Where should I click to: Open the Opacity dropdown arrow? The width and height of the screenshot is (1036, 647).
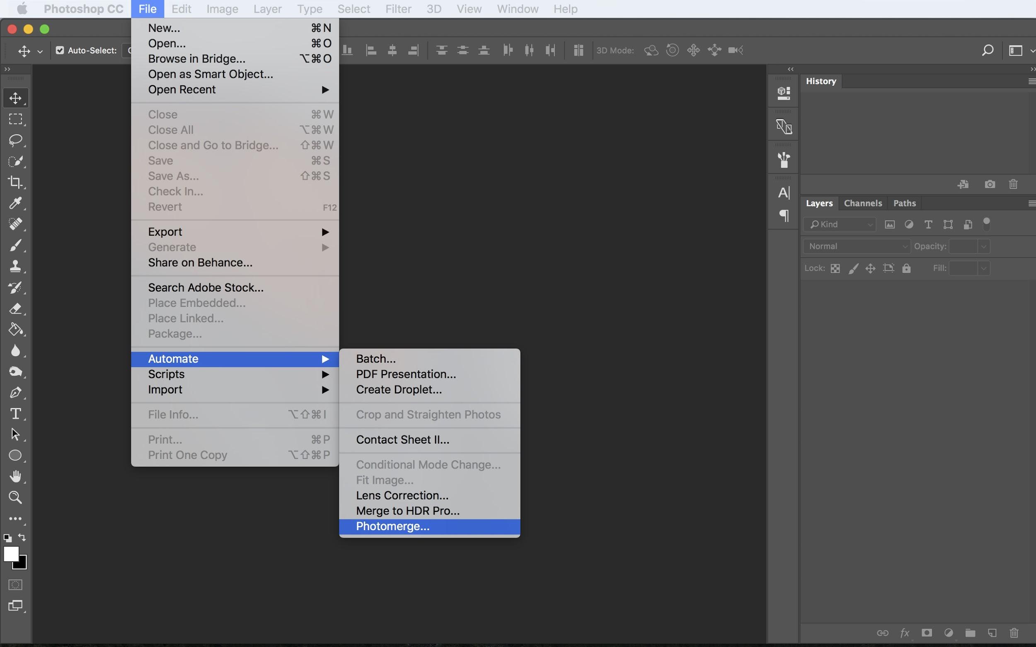pyautogui.click(x=983, y=246)
